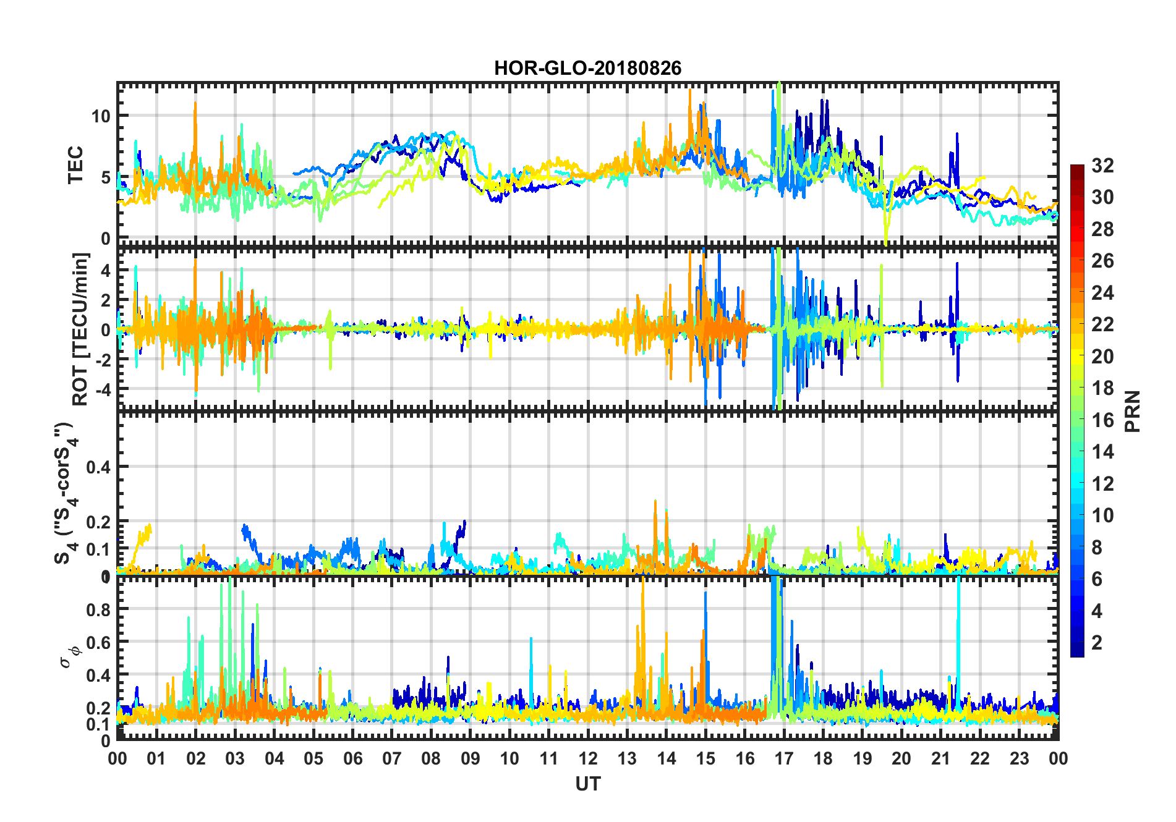
Task: Click the 0.8 tick on sigma phi axis
Action: pos(99,609)
